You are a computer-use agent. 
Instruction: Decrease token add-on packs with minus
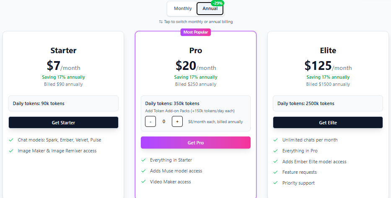[x=150, y=121]
